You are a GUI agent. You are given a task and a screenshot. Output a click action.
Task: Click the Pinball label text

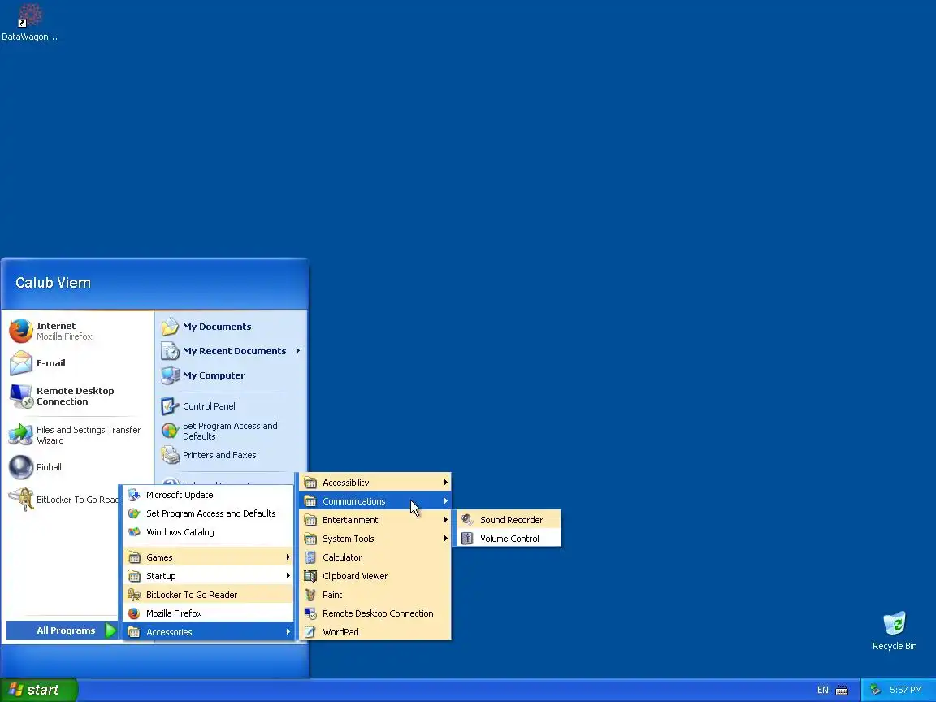pyautogui.click(x=49, y=467)
